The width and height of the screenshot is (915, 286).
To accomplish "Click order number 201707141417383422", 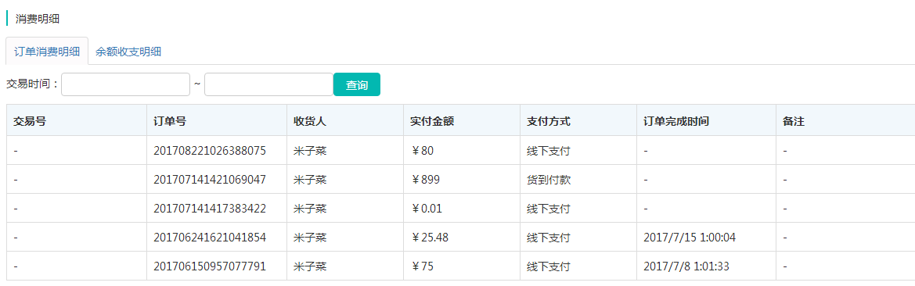I will (x=210, y=209).
